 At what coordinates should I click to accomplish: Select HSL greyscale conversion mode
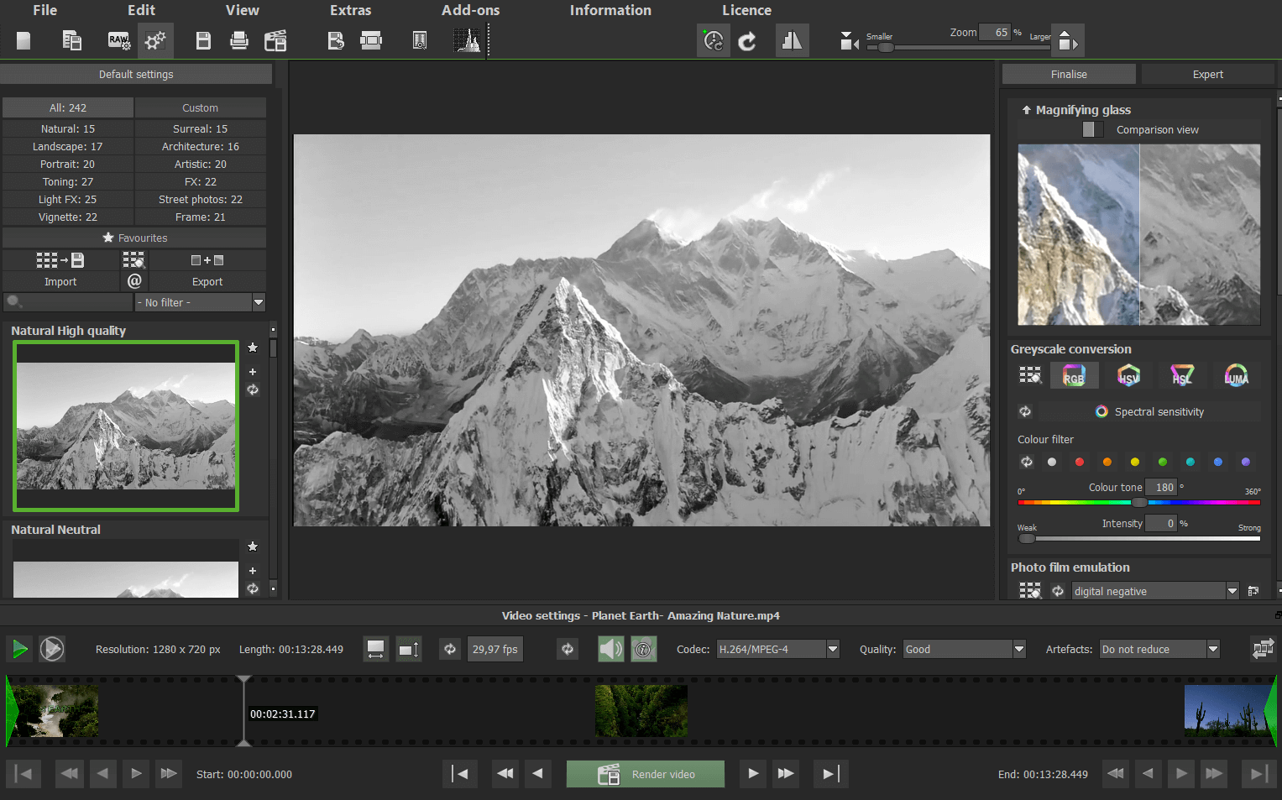(1182, 375)
